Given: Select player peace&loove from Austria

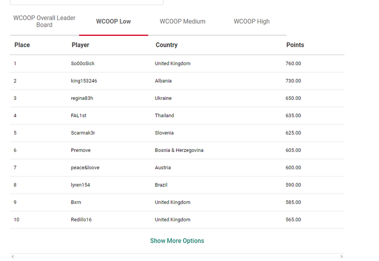Looking at the screenshot, I should click(85, 168).
